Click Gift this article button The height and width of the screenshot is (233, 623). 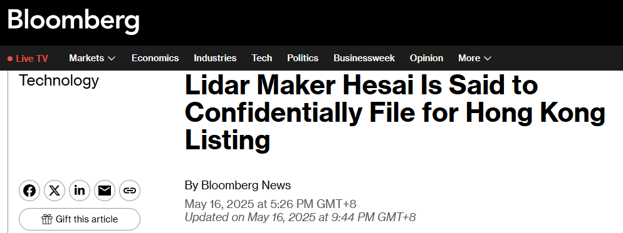point(80,219)
